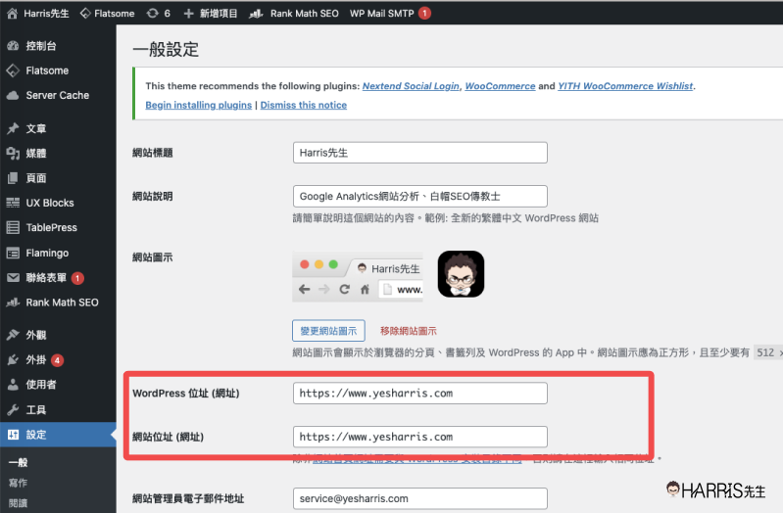Focus the 網站管理員電子郵件地址 field
The width and height of the screenshot is (783, 513).
pos(420,498)
